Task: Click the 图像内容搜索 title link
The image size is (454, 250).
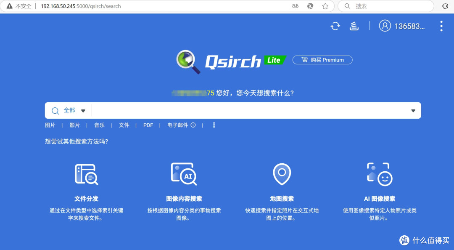Action: click(184, 199)
